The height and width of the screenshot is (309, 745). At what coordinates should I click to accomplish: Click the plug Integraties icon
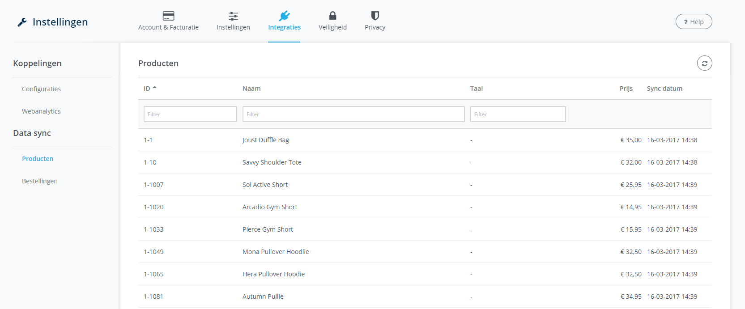[284, 16]
